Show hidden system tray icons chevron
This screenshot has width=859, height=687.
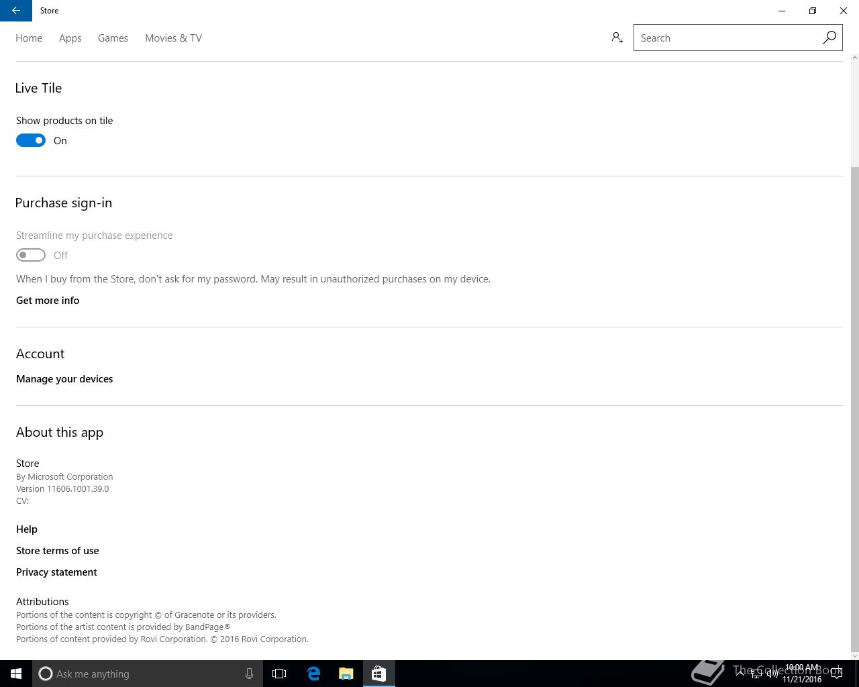point(740,674)
